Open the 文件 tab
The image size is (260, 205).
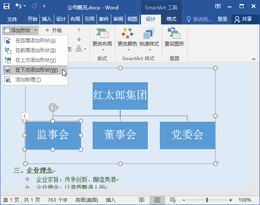pyautogui.click(x=12, y=19)
